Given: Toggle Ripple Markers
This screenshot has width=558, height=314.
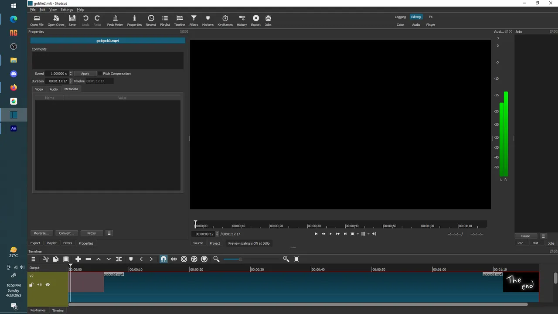Looking at the screenshot, I should click(204, 259).
